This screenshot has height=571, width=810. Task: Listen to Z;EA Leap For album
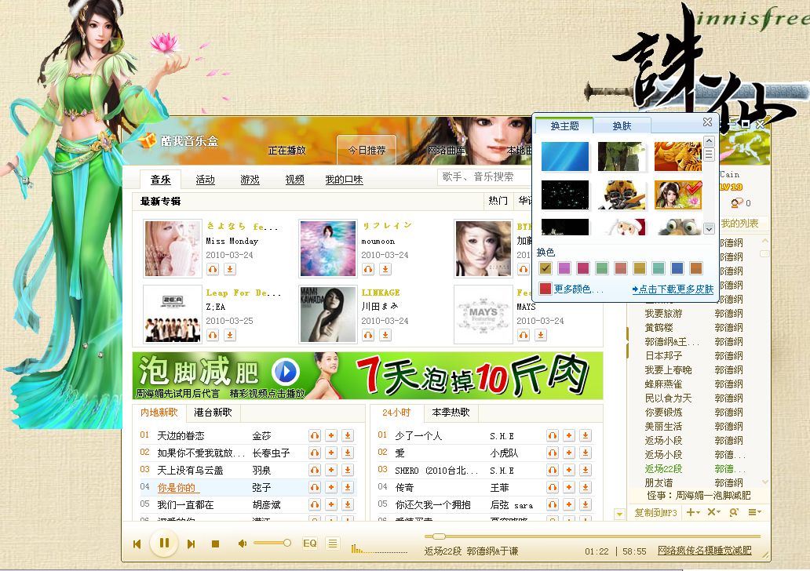[213, 335]
